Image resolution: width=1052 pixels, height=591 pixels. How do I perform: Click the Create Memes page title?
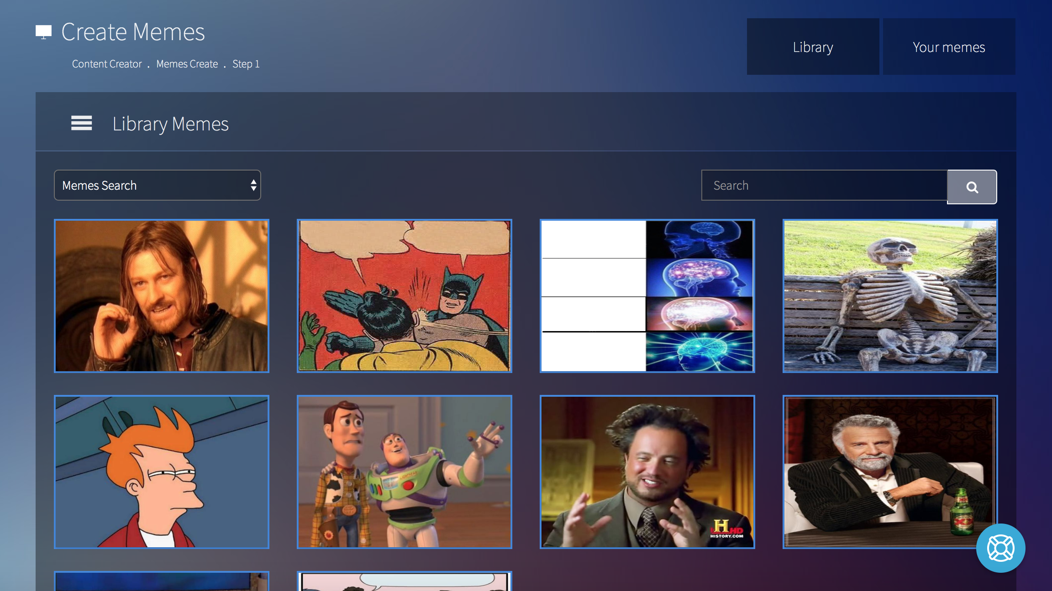133,32
